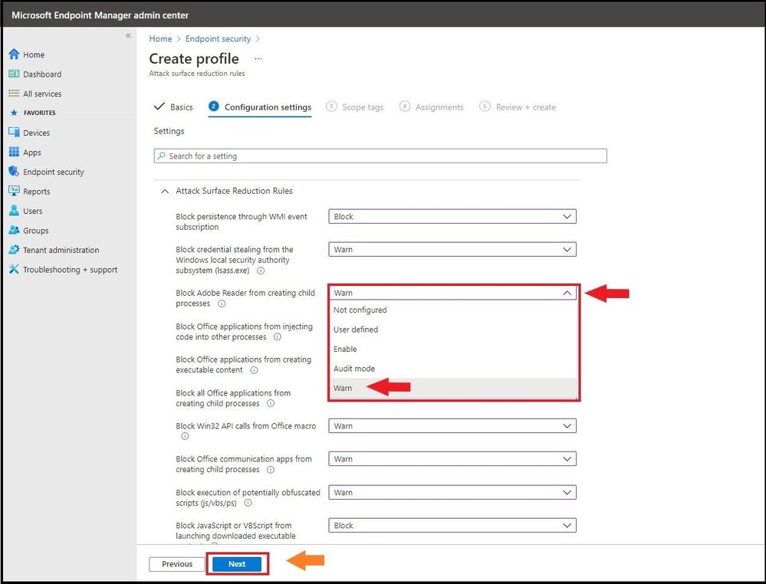Screen dimensions: 766x584
Task: Click info icon for obfuscated scripts rule
Action: (x=248, y=503)
